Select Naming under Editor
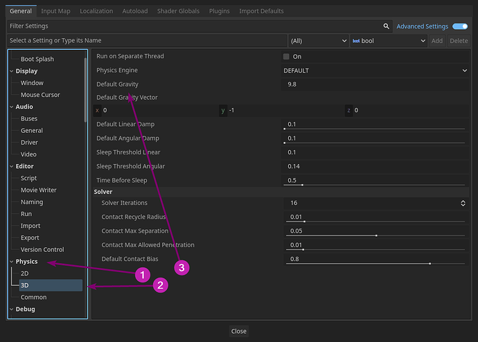The image size is (478, 342). pyautogui.click(x=32, y=202)
